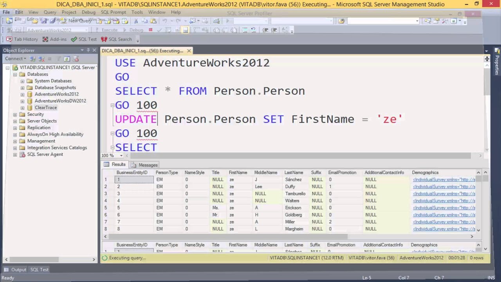
Task: Open the Add-ins toolbar item
Action: coord(54,39)
